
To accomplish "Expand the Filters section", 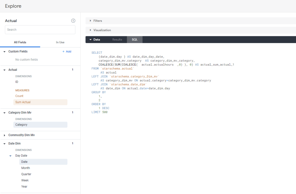I will coord(98,21).
